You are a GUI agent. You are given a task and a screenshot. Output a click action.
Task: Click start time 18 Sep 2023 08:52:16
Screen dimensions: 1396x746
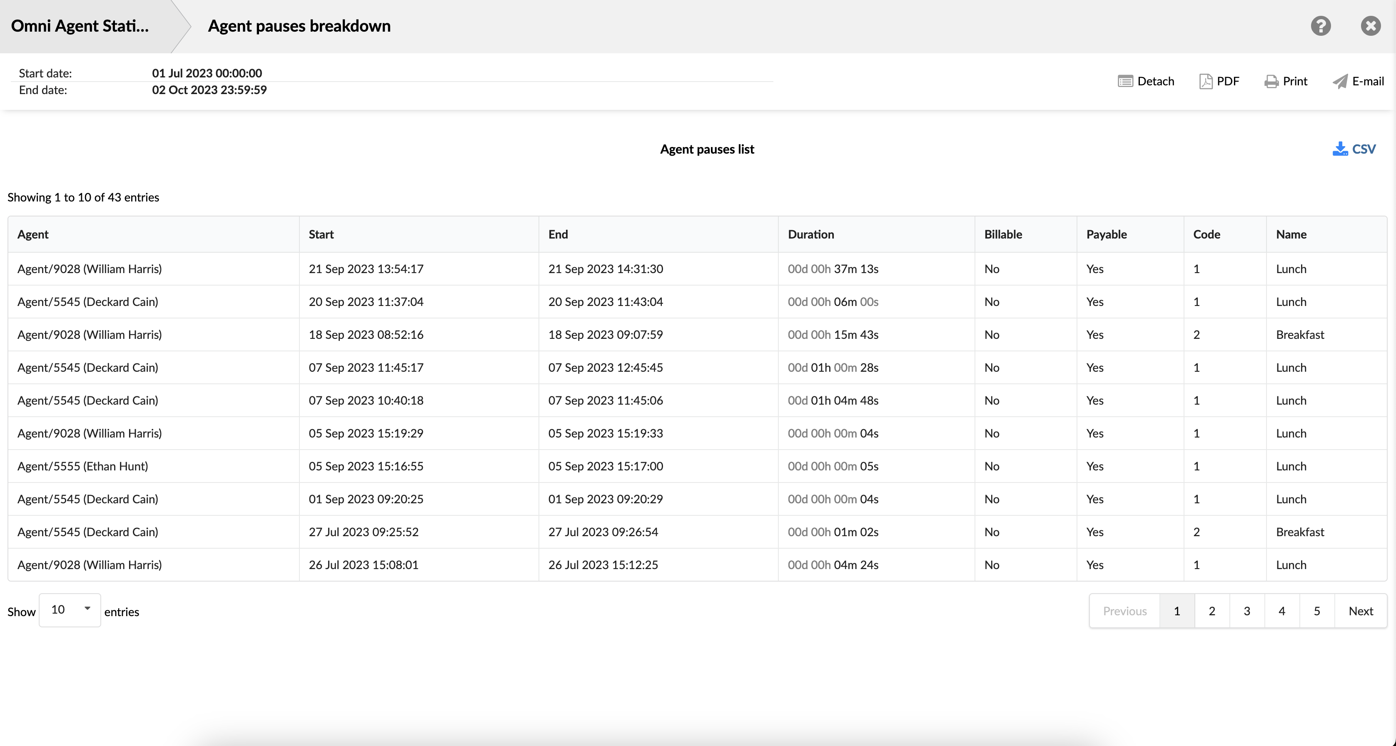pyautogui.click(x=366, y=335)
